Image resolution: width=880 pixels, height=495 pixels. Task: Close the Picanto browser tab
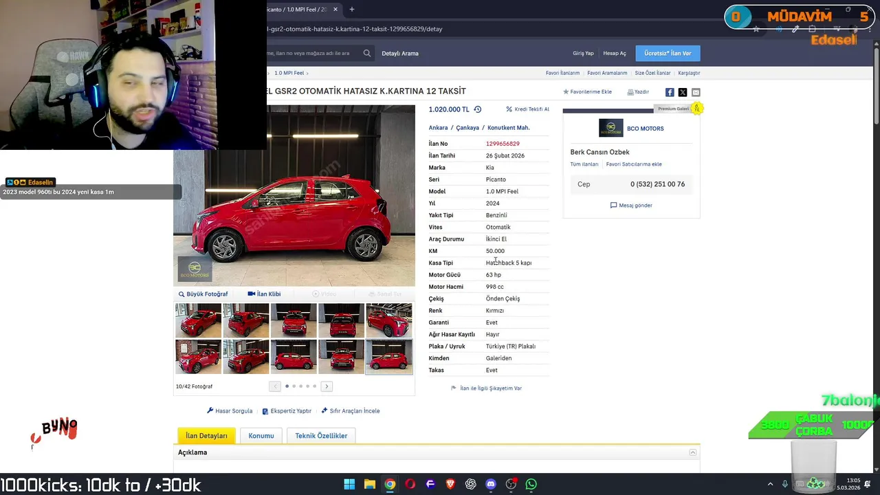pyautogui.click(x=335, y=10)
